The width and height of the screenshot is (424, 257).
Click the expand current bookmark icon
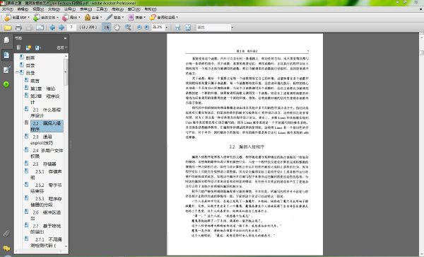[37, 47]
